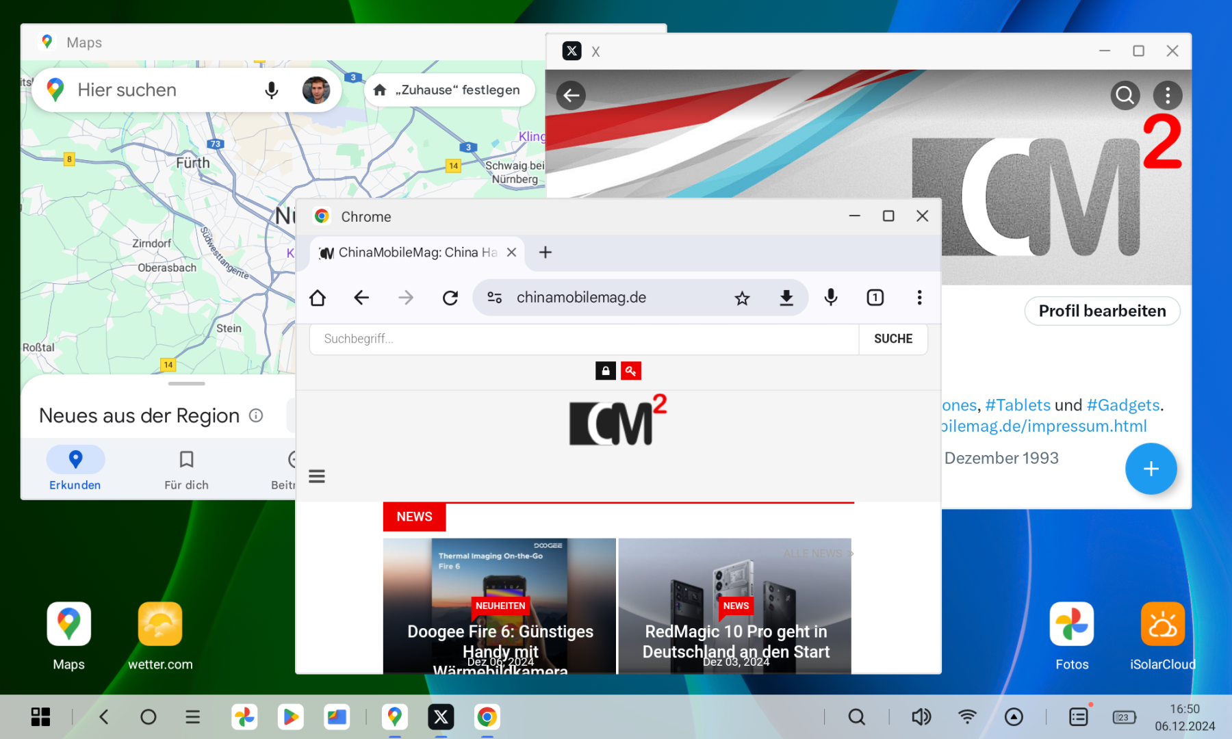Tap the taskbar home circle button

[x=148, y=716]
